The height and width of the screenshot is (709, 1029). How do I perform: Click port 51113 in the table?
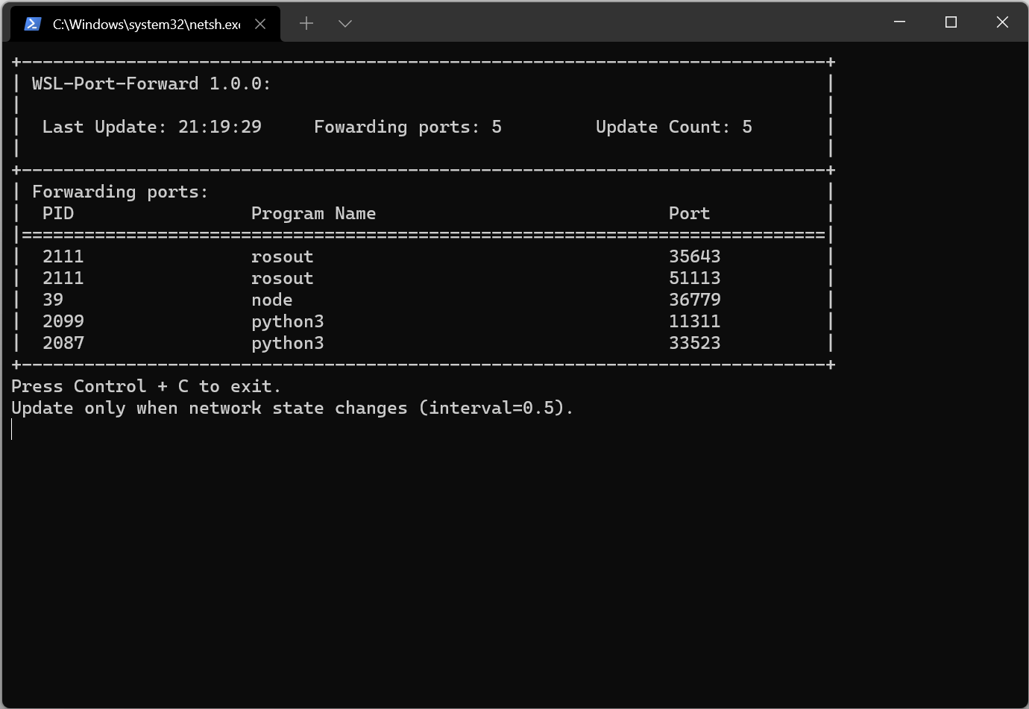695,278
